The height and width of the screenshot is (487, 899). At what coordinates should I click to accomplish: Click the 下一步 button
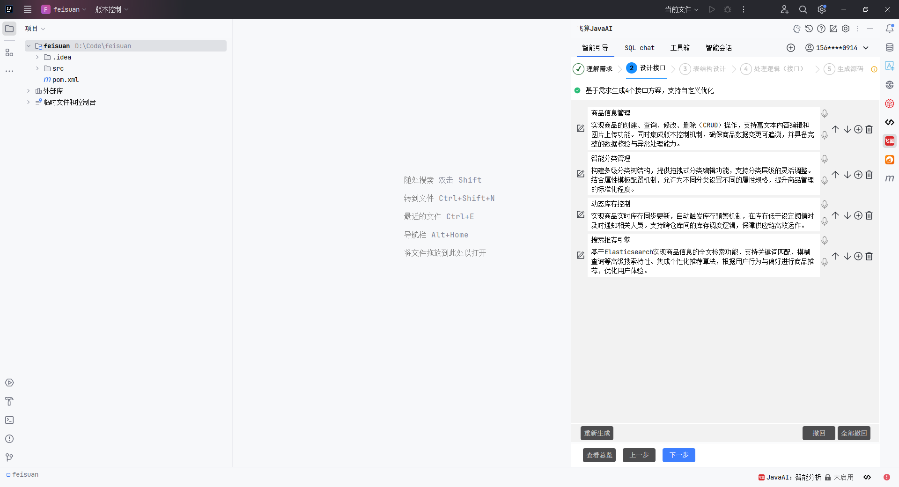coord(678,455)
